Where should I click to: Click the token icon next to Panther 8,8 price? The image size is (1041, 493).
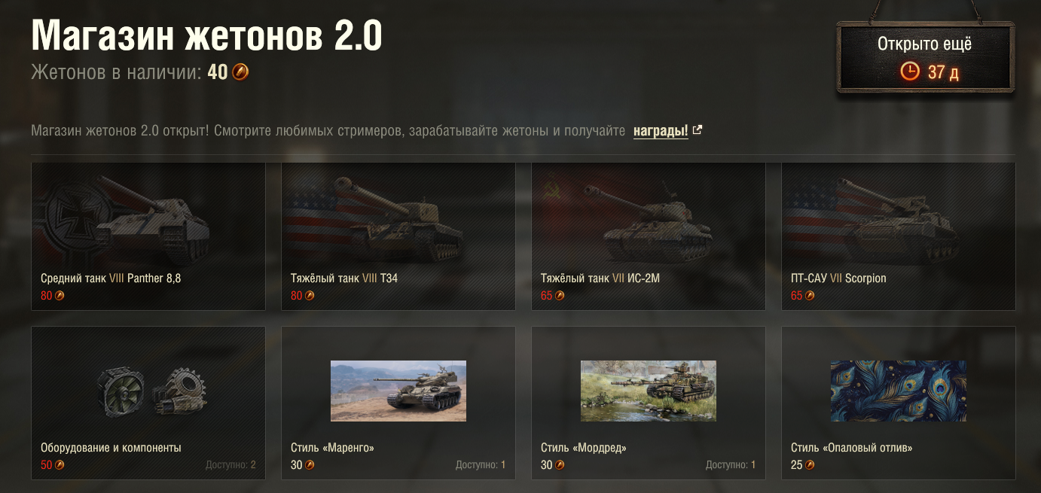[60, 296]
